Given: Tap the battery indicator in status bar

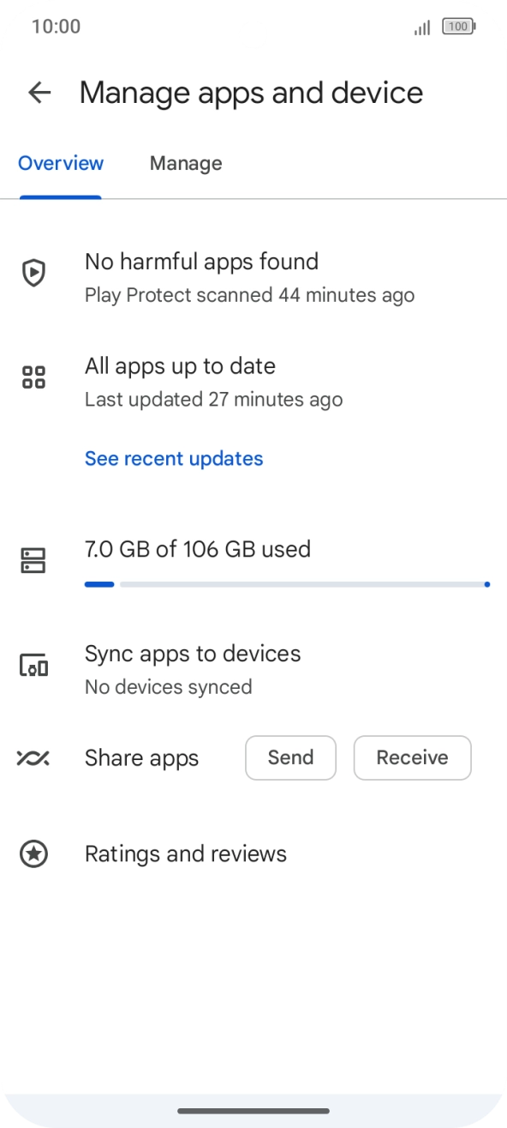Looking at the screenshot, I should [x=459, y=27].
